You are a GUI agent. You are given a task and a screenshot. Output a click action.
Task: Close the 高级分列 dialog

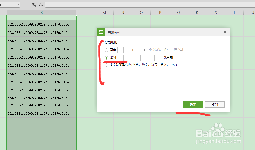tap(225, 32)
